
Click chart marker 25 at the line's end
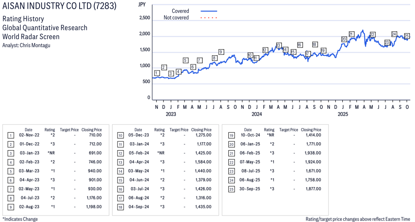click(407, 36)
